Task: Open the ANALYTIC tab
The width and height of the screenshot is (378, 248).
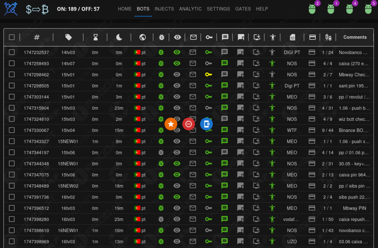Action: pyautogui.click(x=190, y=9)
